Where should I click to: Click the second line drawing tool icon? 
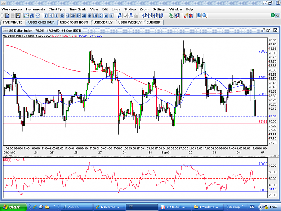(150, 16)
